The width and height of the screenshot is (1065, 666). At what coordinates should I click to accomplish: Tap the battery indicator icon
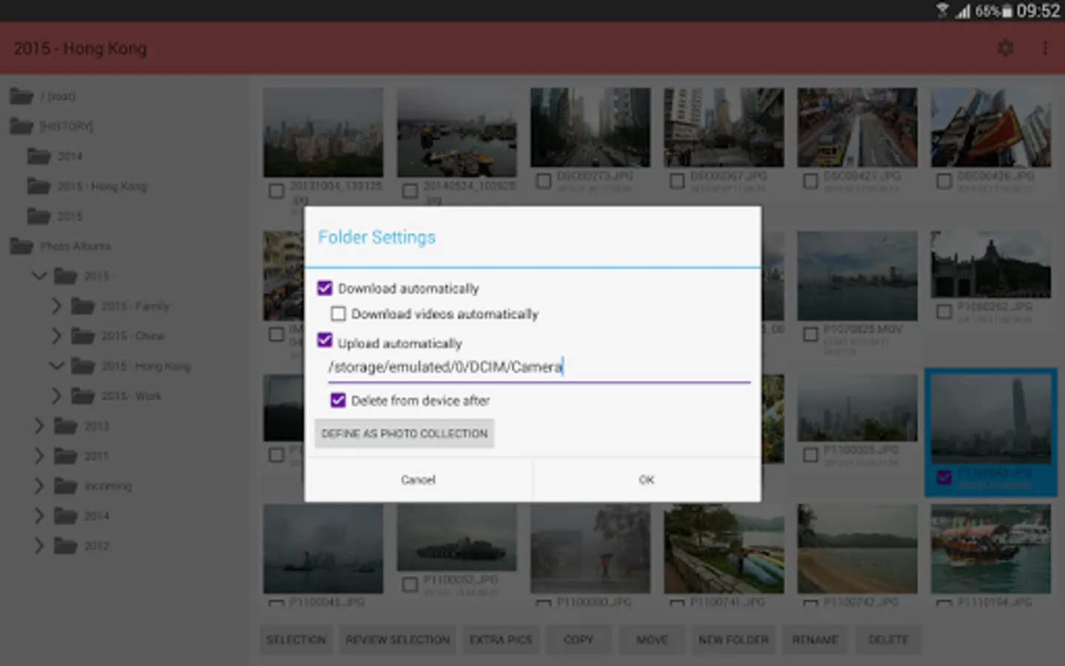1007,11
